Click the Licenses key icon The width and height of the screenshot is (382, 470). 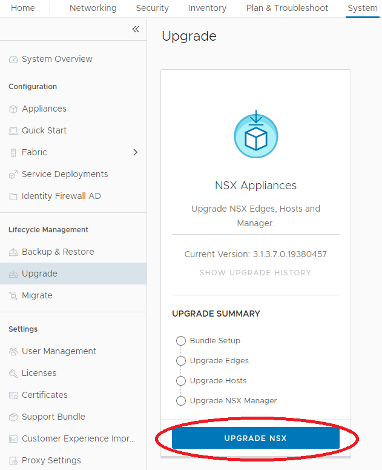pos(13,374)
